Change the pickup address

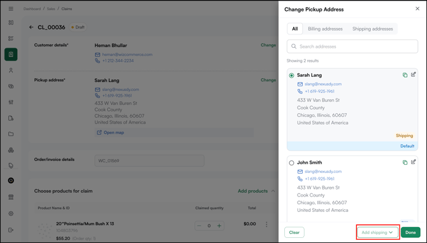point(268,80)
